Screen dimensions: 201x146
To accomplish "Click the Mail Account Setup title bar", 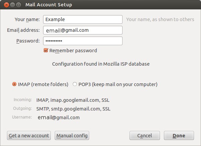I will (x=100, y=5).
